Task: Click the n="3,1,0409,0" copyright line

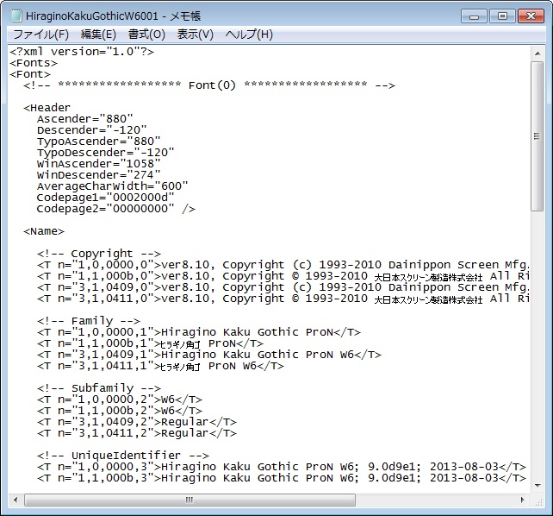Action: tap(283, 287)
